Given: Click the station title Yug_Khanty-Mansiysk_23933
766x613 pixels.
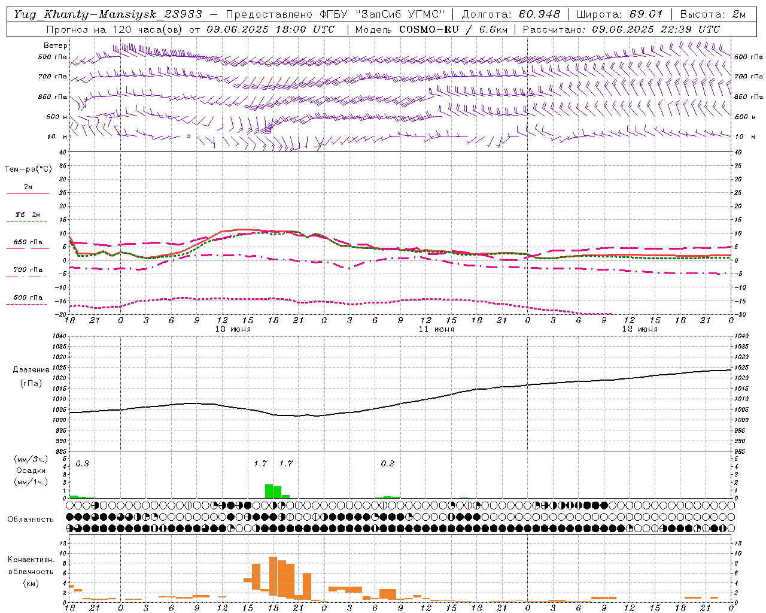Looking at the screenshot, I should (108, 14).
